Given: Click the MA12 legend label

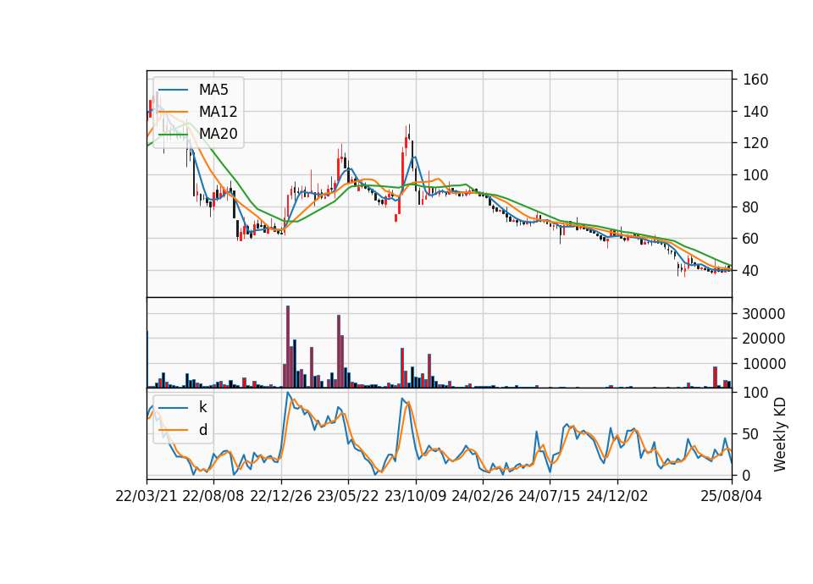Looking at the screenshot, I should [218, 112].
